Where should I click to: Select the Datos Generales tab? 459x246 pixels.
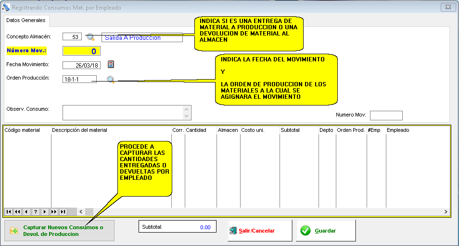26,21
